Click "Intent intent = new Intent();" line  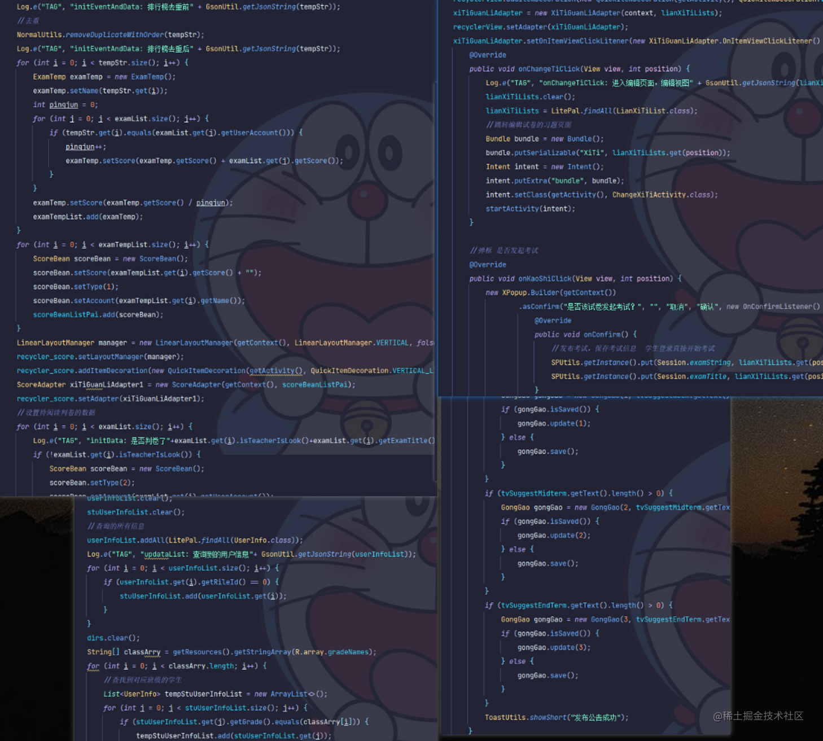[545, 166]
